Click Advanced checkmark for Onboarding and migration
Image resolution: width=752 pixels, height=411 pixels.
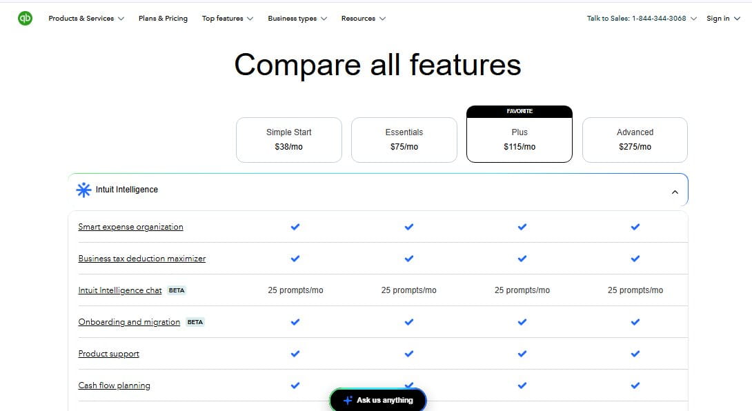click(x=635, y=322)
